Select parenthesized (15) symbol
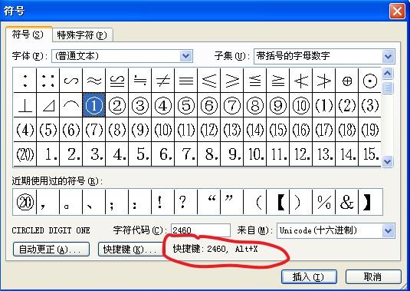Image resolution: width=410 pixels, height=291 pixels. 278,130
